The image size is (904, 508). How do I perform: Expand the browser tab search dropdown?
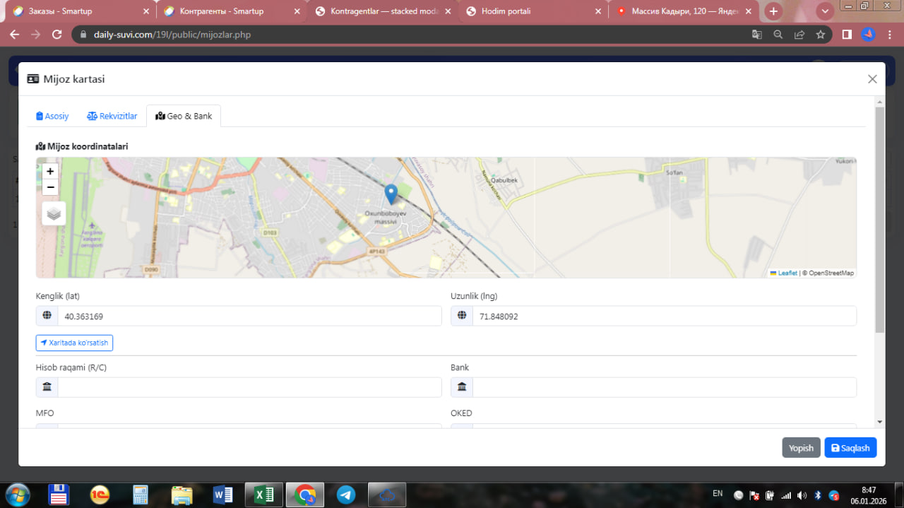[825, 11]
